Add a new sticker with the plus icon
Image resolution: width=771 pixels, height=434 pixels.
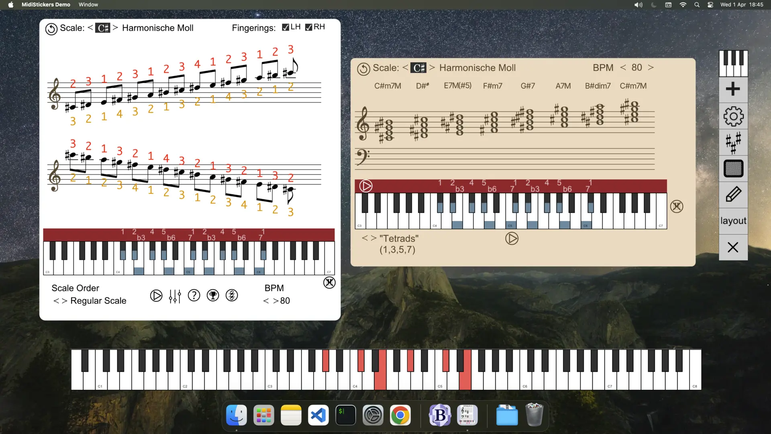coord(733,89)
